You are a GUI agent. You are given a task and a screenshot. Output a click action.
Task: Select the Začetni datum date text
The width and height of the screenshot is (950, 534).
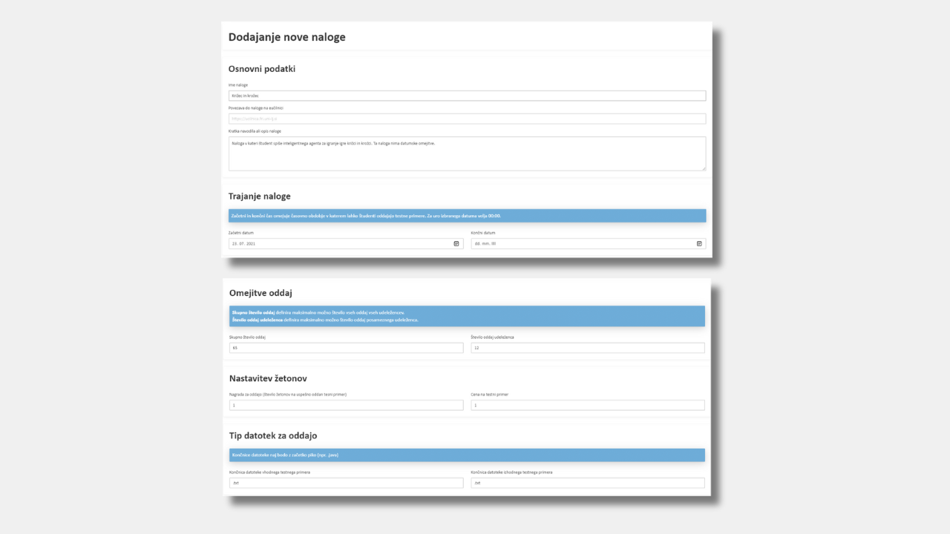pyautogui.click(x=245, y=243)
